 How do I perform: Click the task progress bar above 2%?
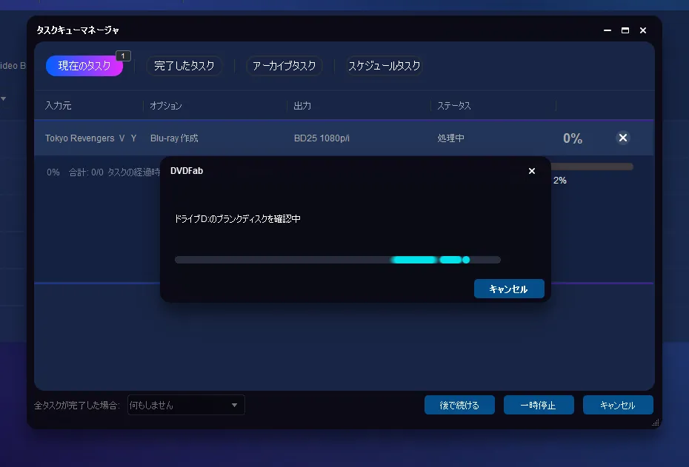(591, 167)
